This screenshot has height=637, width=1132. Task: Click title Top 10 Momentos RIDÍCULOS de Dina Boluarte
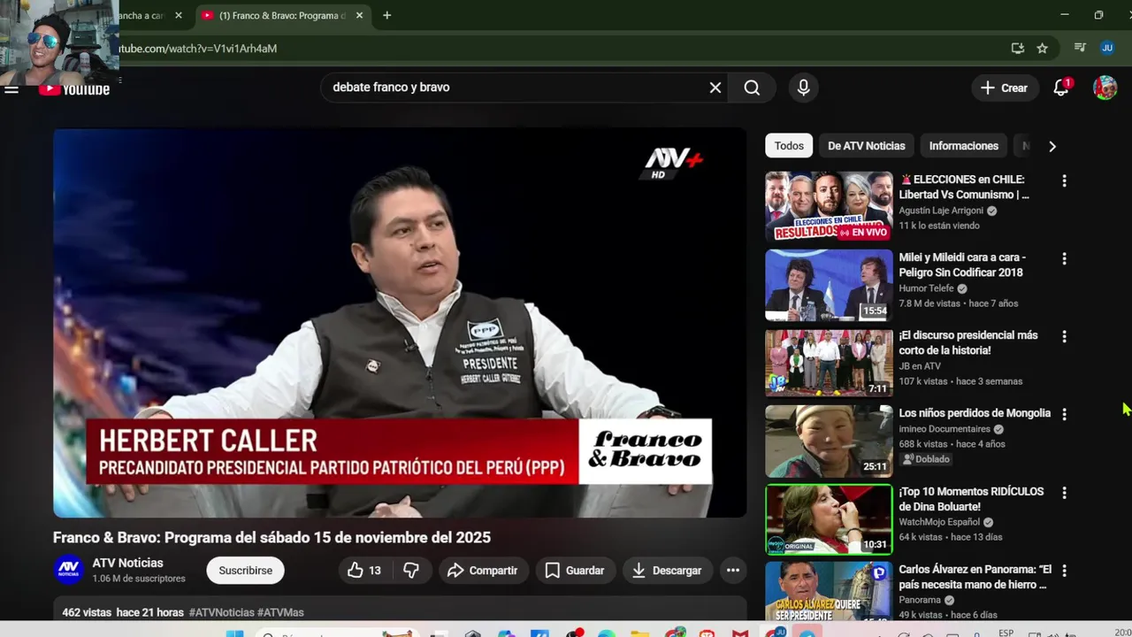click(x=971, y=499)
